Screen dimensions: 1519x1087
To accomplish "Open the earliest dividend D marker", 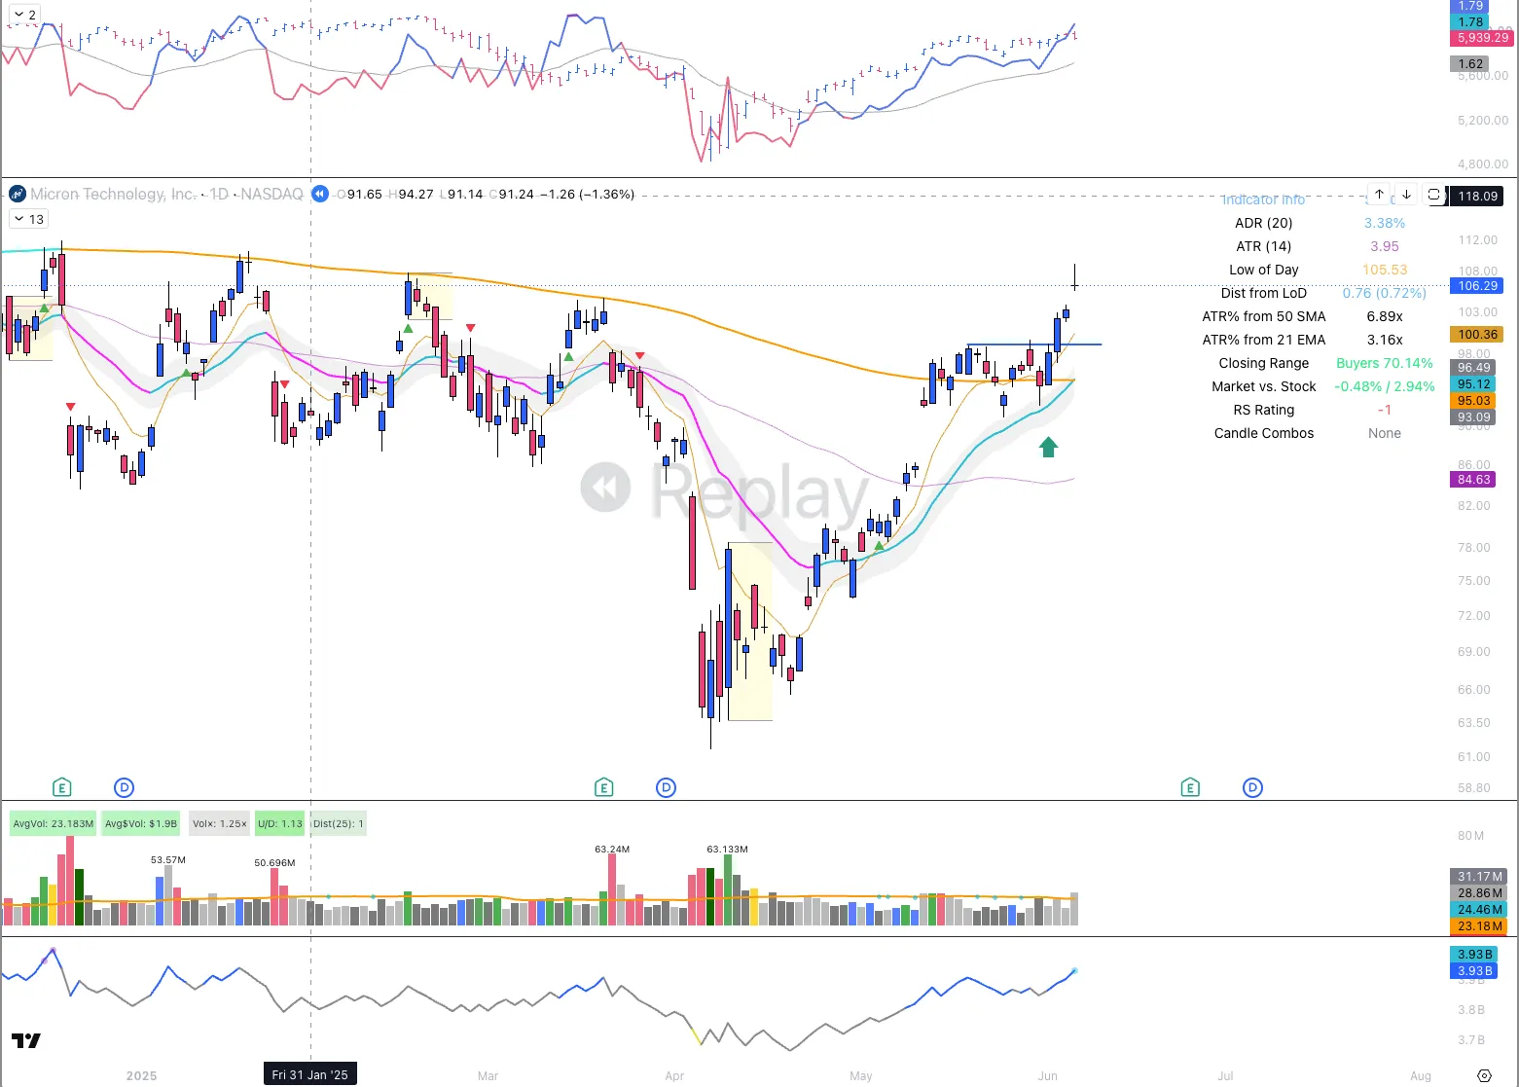I will pos(124,787).
